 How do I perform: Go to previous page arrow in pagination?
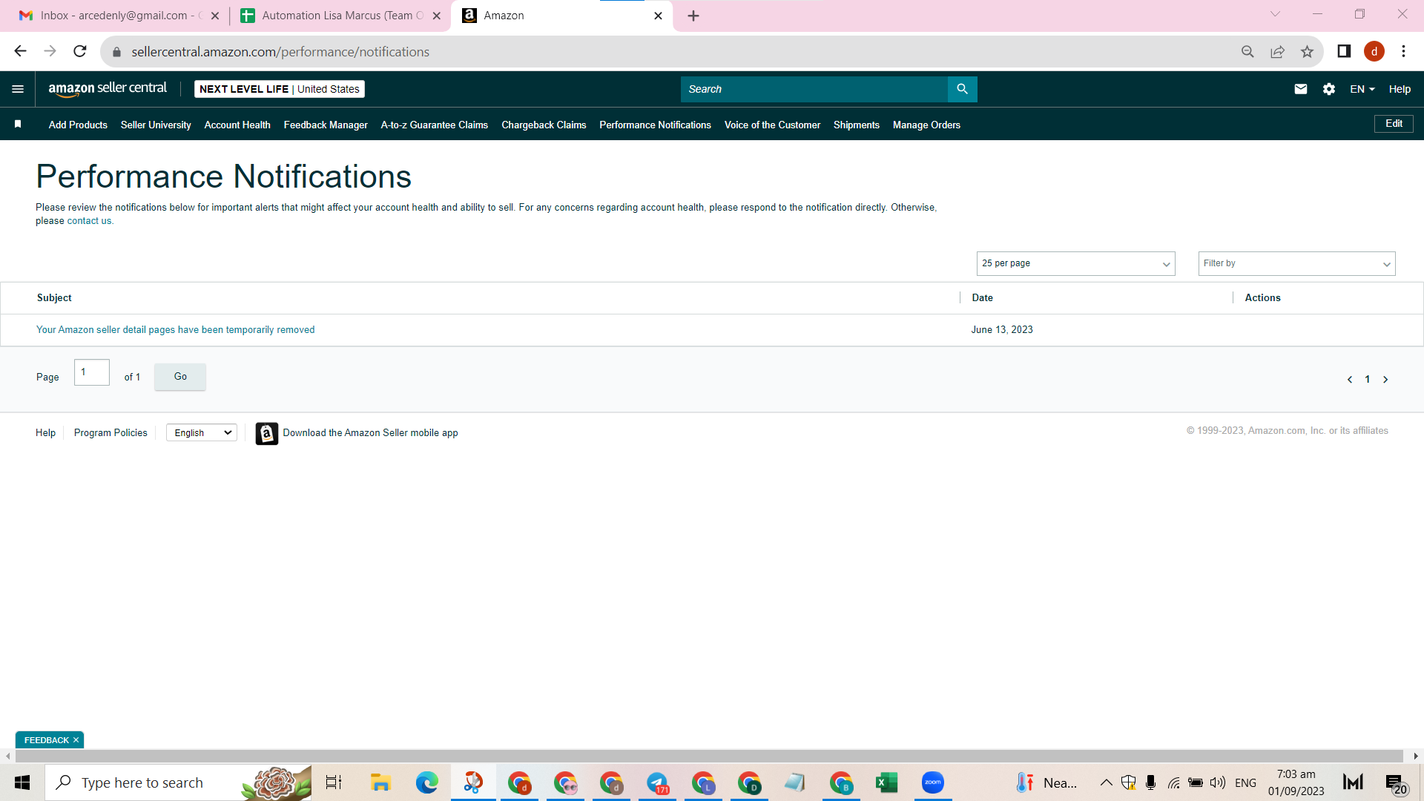(1349, 379)
